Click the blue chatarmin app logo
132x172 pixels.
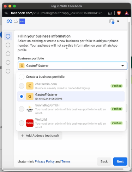22,21
